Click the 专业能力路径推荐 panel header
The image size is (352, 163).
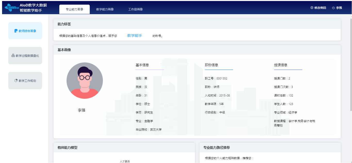point(217,148)
